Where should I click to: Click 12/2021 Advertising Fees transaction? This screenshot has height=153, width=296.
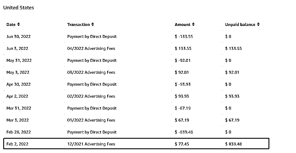click(x=91, y=144)
